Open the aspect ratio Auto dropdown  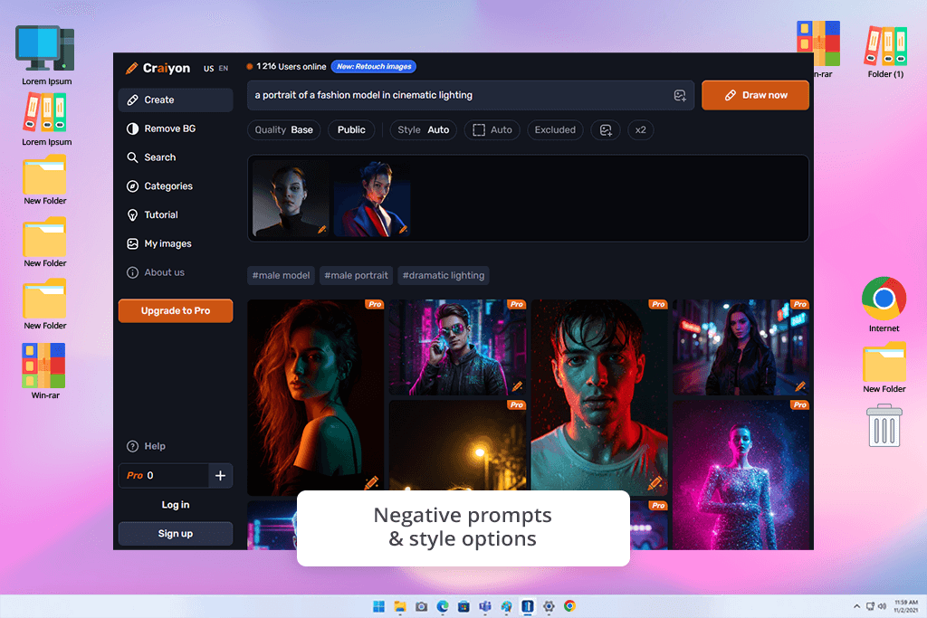tap(492, 130)
